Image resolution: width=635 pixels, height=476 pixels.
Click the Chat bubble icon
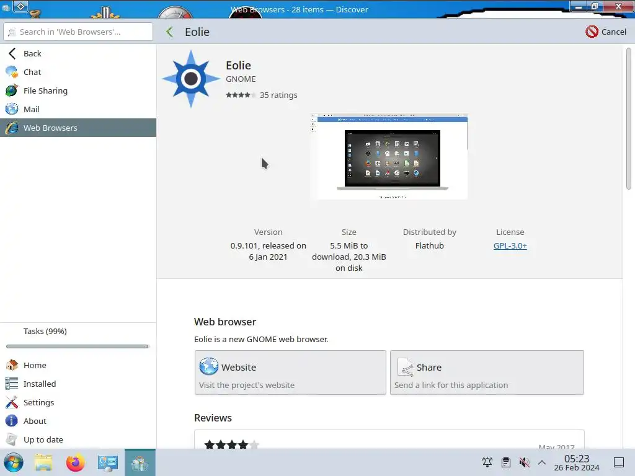(12, 72)
